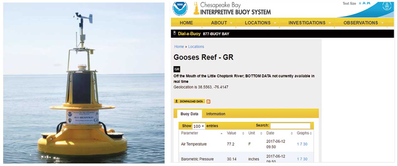The image size is (398, 166).
Task: Switch to the Information tab
Action: [x=215, y=114]
